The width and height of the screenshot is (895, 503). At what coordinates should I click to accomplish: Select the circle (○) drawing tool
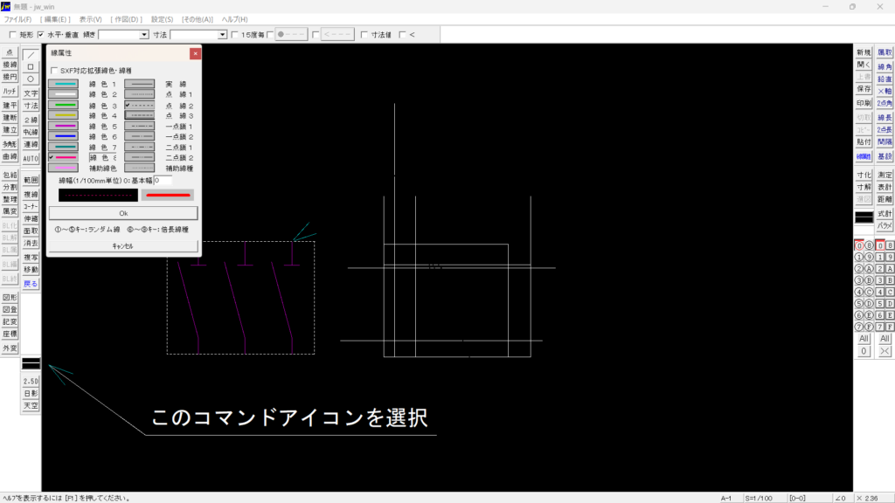[x=31, y=79]
